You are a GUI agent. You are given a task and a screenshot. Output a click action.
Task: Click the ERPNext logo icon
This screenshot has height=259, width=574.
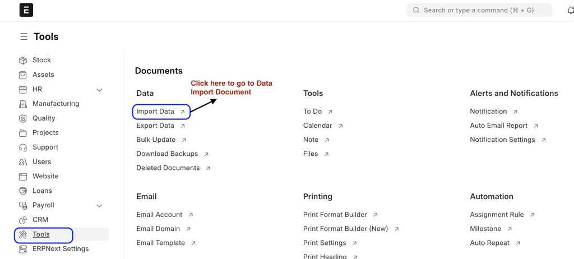pyautogui.click(x=26, y=10)
